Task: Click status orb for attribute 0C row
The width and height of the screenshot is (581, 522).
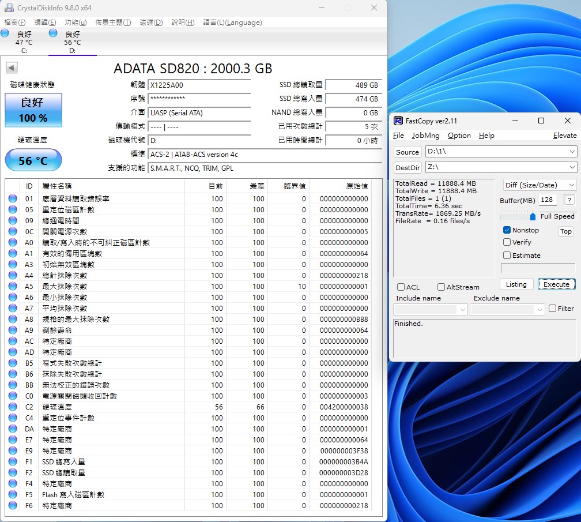Action: click(13, 231)
